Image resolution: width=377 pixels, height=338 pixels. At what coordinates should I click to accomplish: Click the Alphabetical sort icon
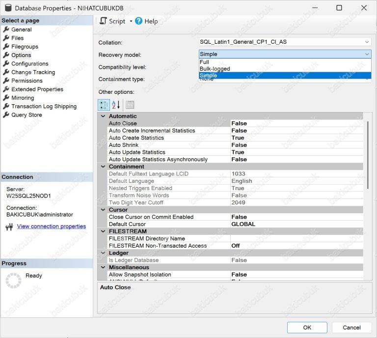click(116, 105)
